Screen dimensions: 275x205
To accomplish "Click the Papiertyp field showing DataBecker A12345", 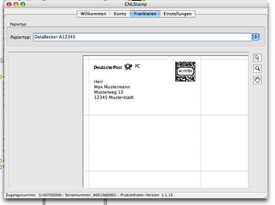I will pyautogui.click(x=142, y=37).
